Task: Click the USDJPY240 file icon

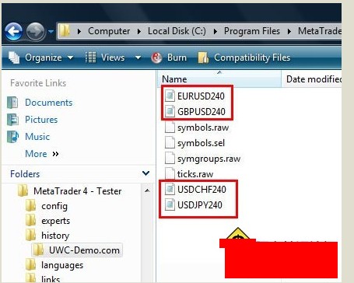Action: pos(170,204)
